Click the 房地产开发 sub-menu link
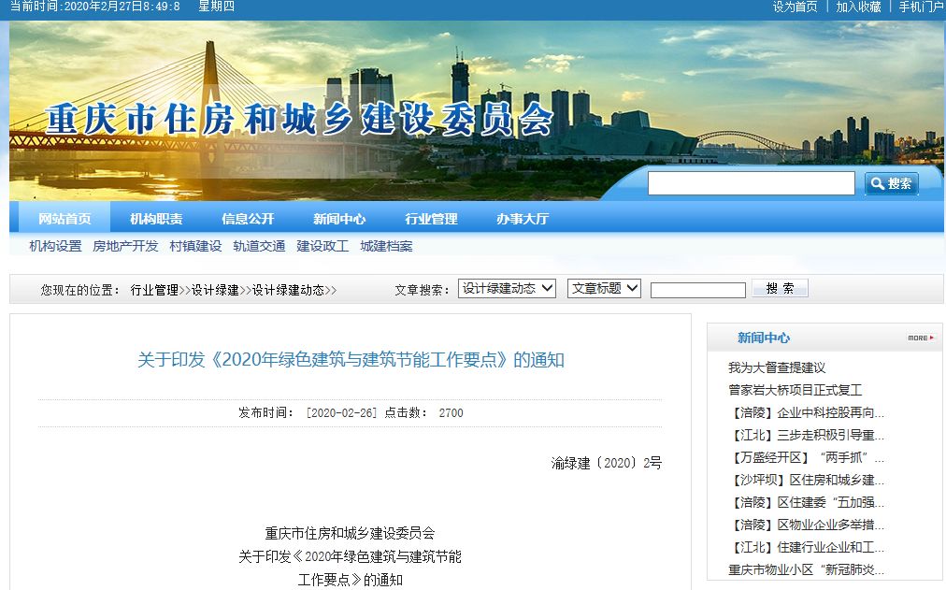This screenshot has width=946, height=590. coord(125,246)
